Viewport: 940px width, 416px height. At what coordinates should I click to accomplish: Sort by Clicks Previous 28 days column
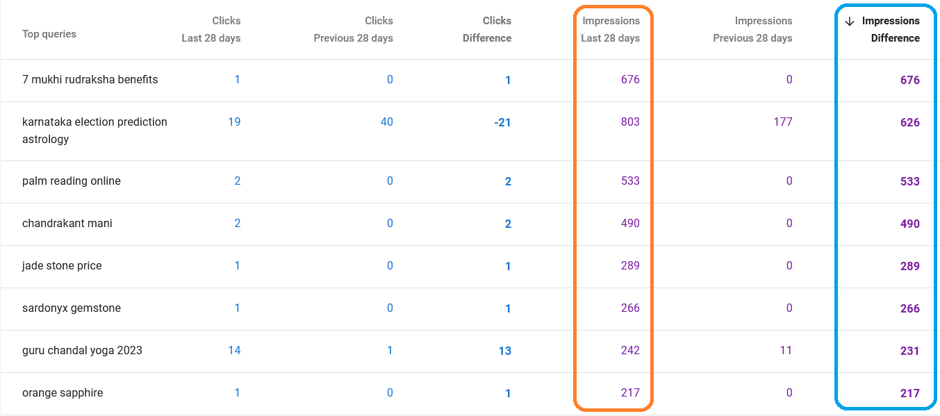pos(353,29)
